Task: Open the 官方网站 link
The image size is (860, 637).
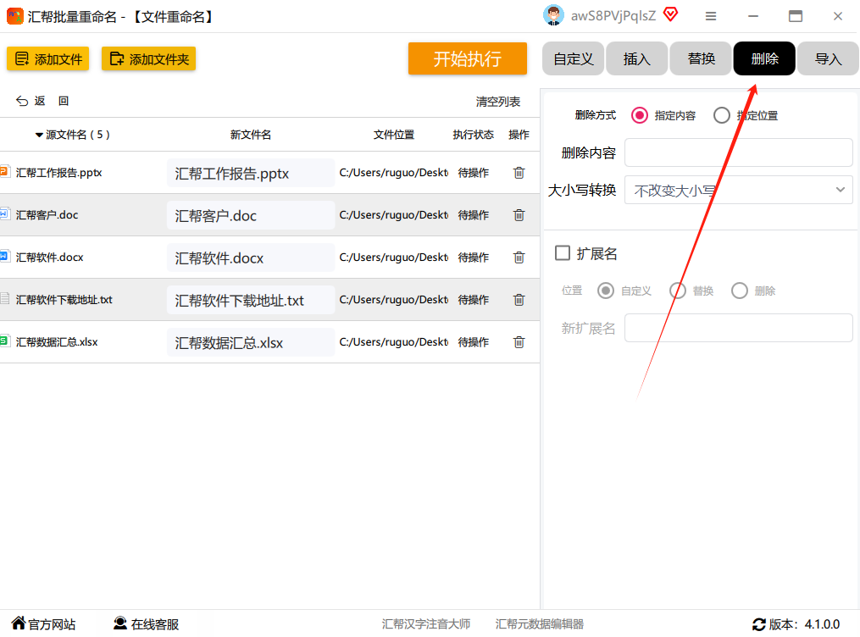Action: [43, 623]
